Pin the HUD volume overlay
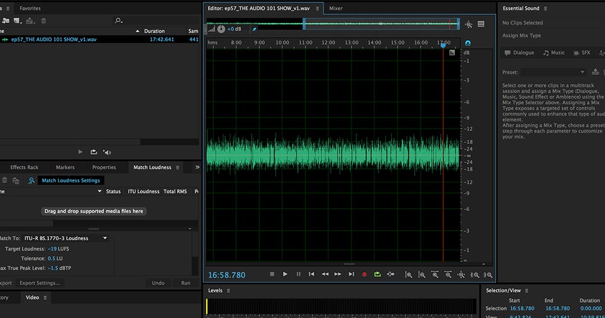Screen dimensions: 605x318 pos(254,29)
